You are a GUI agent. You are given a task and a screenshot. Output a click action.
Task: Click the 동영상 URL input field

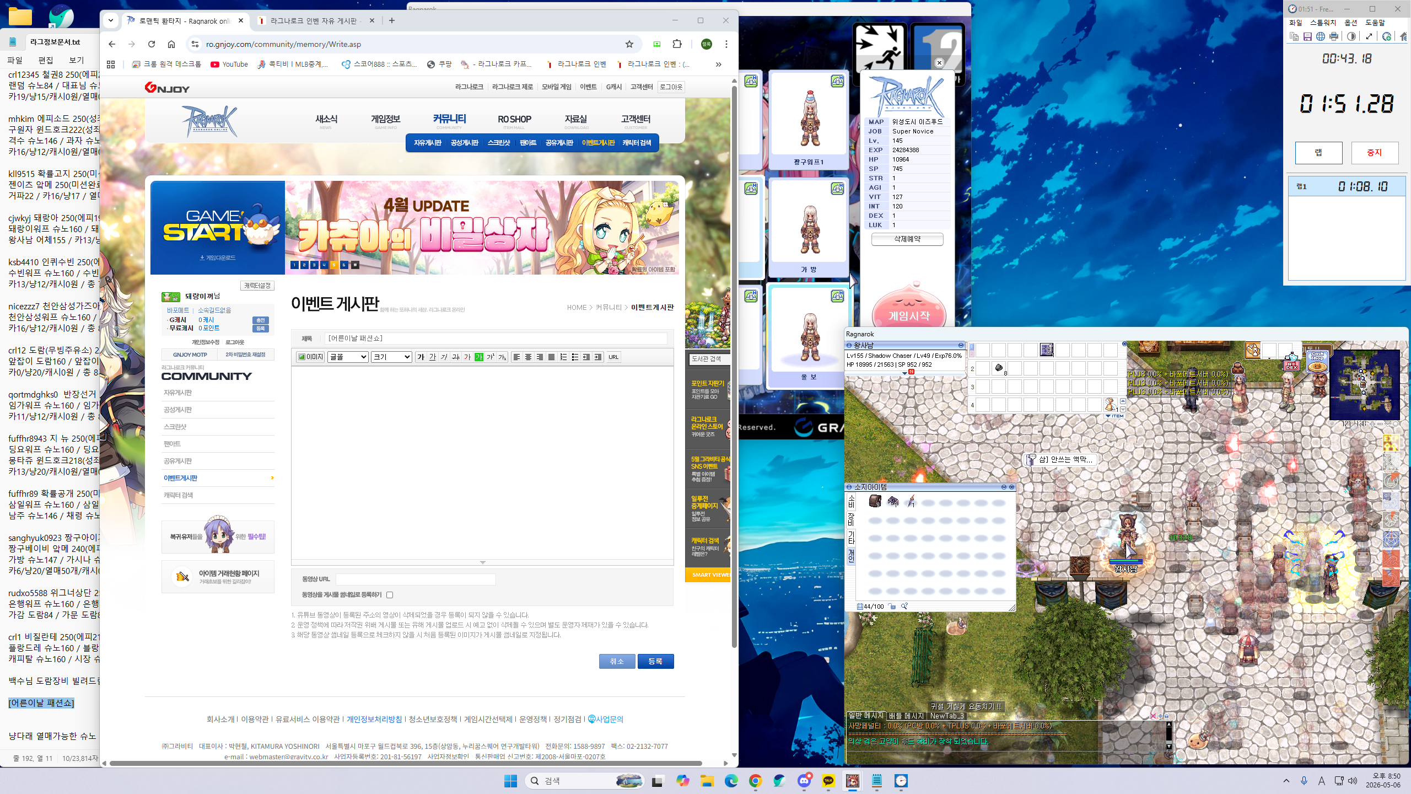tap(416, 579)
